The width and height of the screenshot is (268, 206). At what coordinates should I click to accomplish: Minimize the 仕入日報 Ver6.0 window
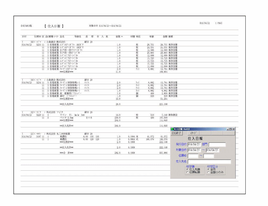coord(228,129)
